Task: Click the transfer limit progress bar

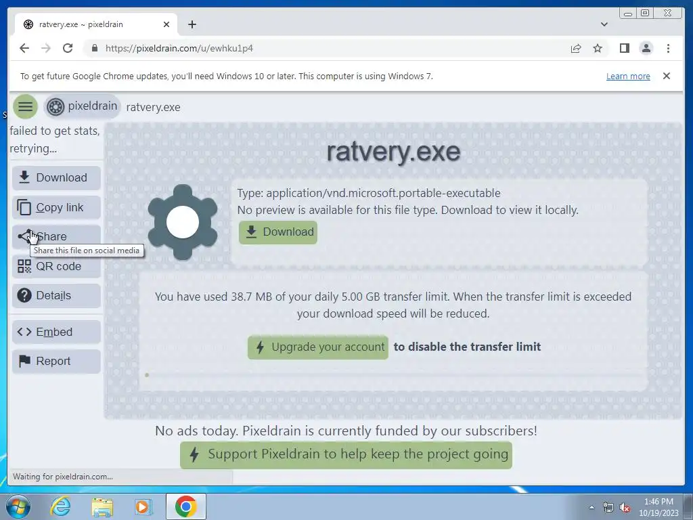Action: [x=393, y=375]
